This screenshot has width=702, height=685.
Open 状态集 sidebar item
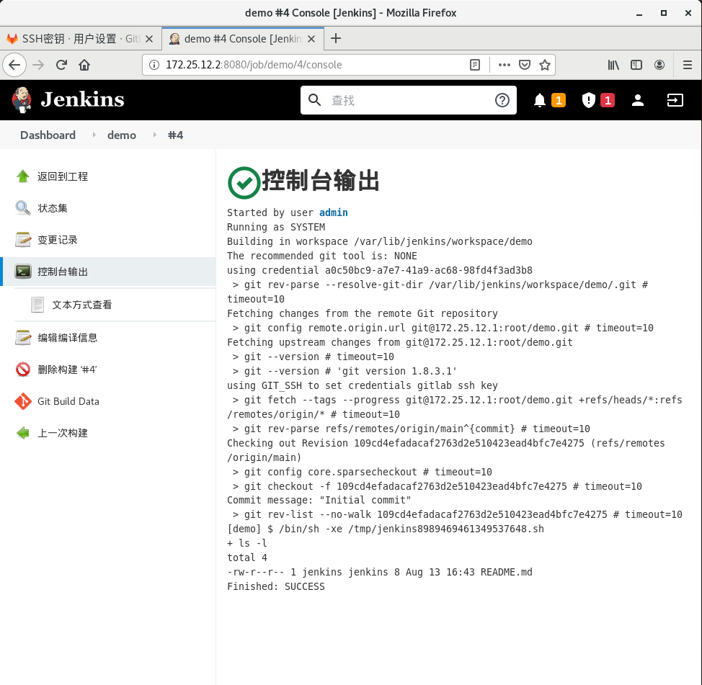[x=53, y=208]
